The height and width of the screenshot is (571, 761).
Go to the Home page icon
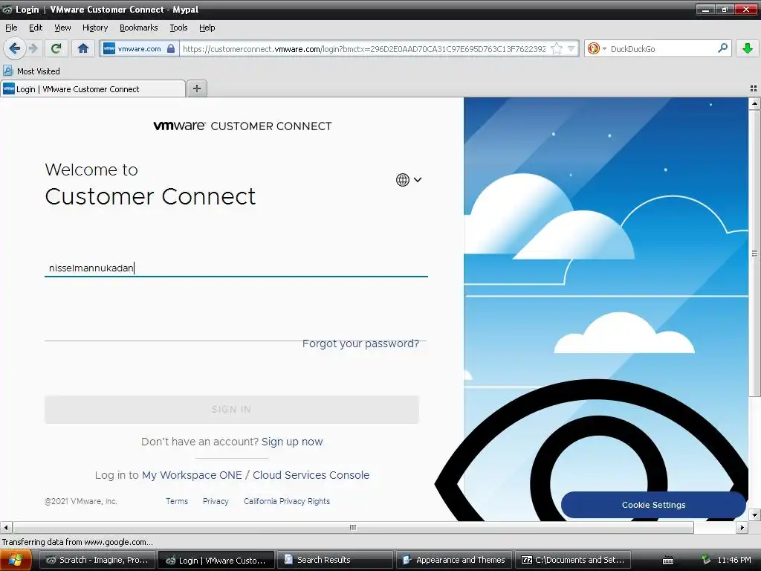(x=83, y=48)
